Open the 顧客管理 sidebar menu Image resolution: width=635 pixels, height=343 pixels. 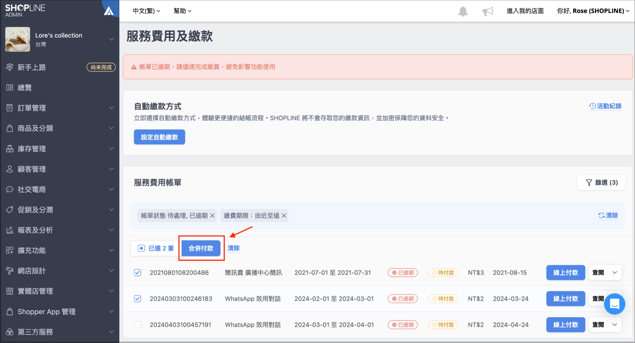[x=60, y=169]
